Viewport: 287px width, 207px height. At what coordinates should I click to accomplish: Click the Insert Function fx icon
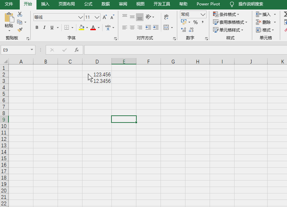click(x=77, y=50)
